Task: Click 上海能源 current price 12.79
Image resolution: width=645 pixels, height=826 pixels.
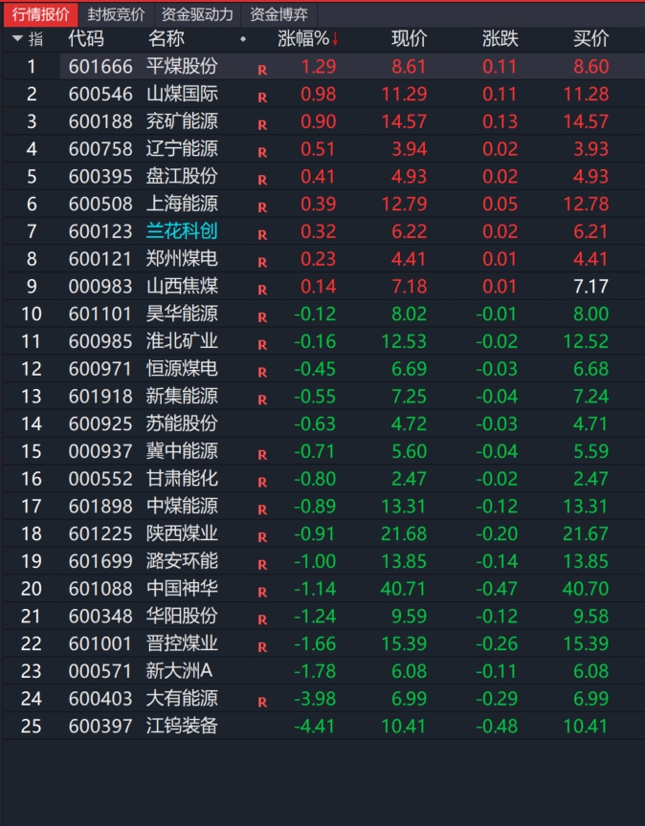Action: [404, 204]
